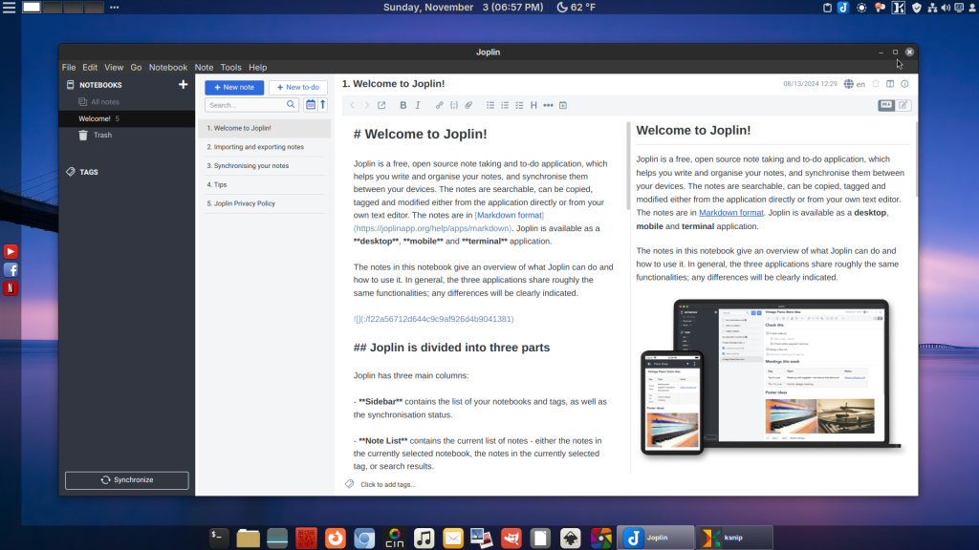979x550 pixels.
Task: Toggle the rich text editor mode
Action: pos(903,105)
